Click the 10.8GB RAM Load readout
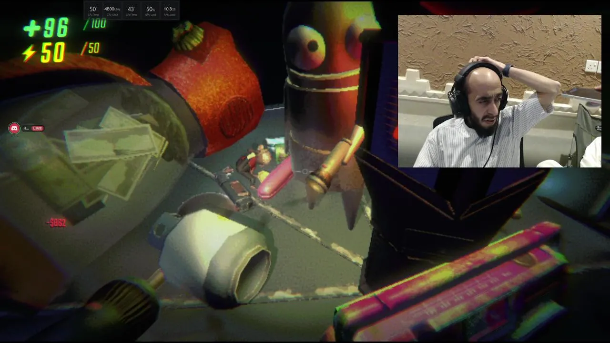 170,11
